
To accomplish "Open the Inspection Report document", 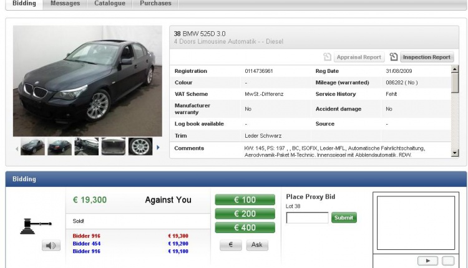I will (421, 57).
